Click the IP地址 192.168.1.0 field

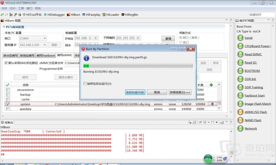click(x=86, y=38)
